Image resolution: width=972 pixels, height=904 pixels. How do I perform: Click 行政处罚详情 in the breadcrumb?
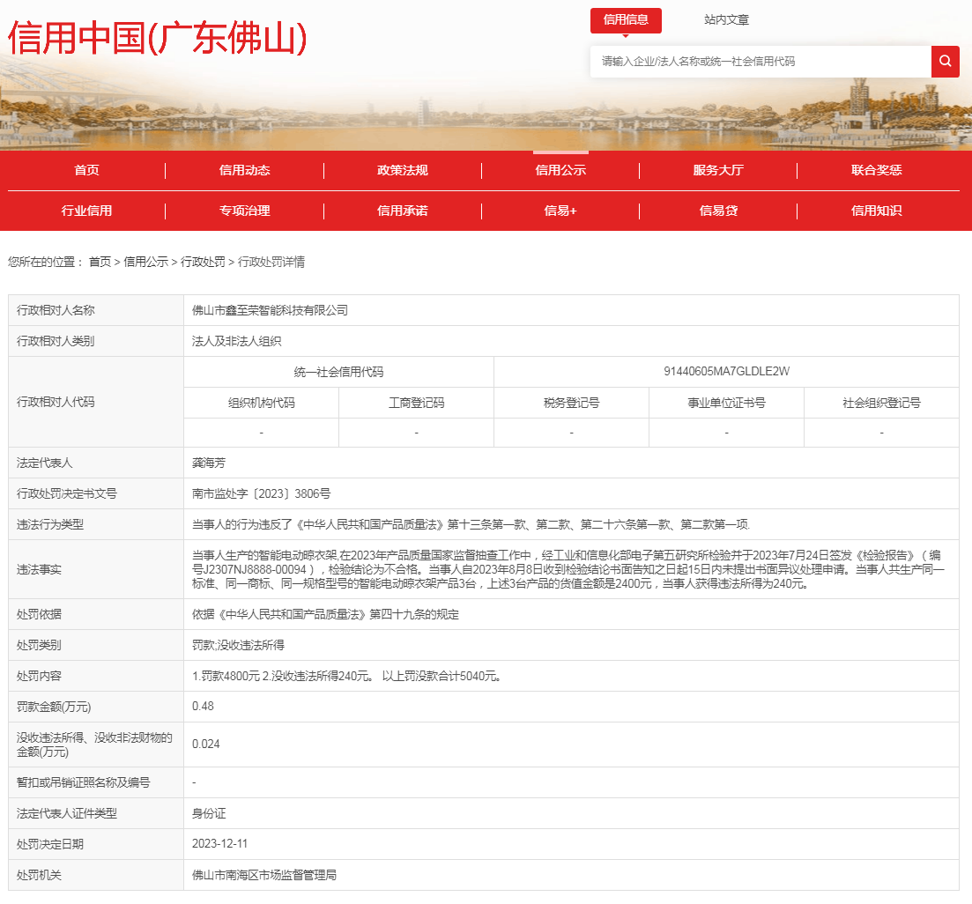271,262
